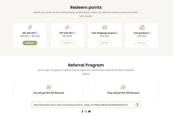Viewport: 173px width, 116px height.
Task: Click the Referral Program heading
Action: click(86, 65)
